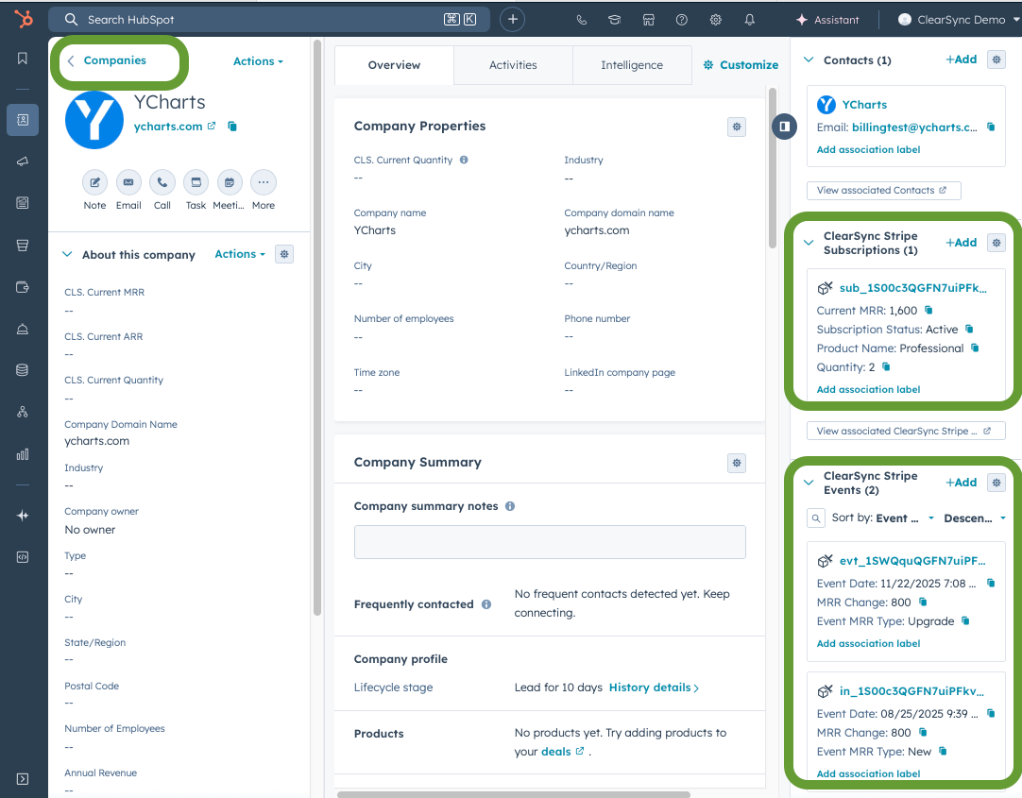Collapse ClearSync Stripe Events section

click(x=809, y=483)
